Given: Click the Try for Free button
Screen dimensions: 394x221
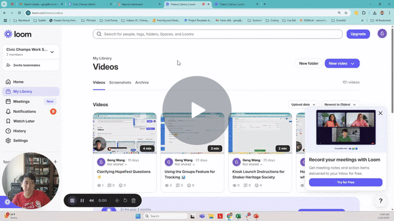Looking at the screenshot, I should tap(345, 182).
